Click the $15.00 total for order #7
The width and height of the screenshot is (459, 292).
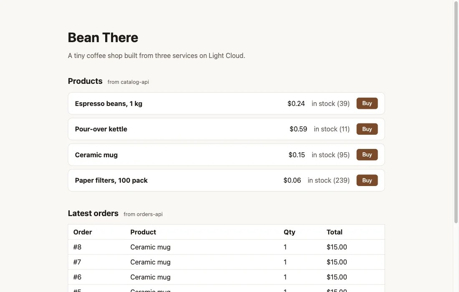click(337, 262)
